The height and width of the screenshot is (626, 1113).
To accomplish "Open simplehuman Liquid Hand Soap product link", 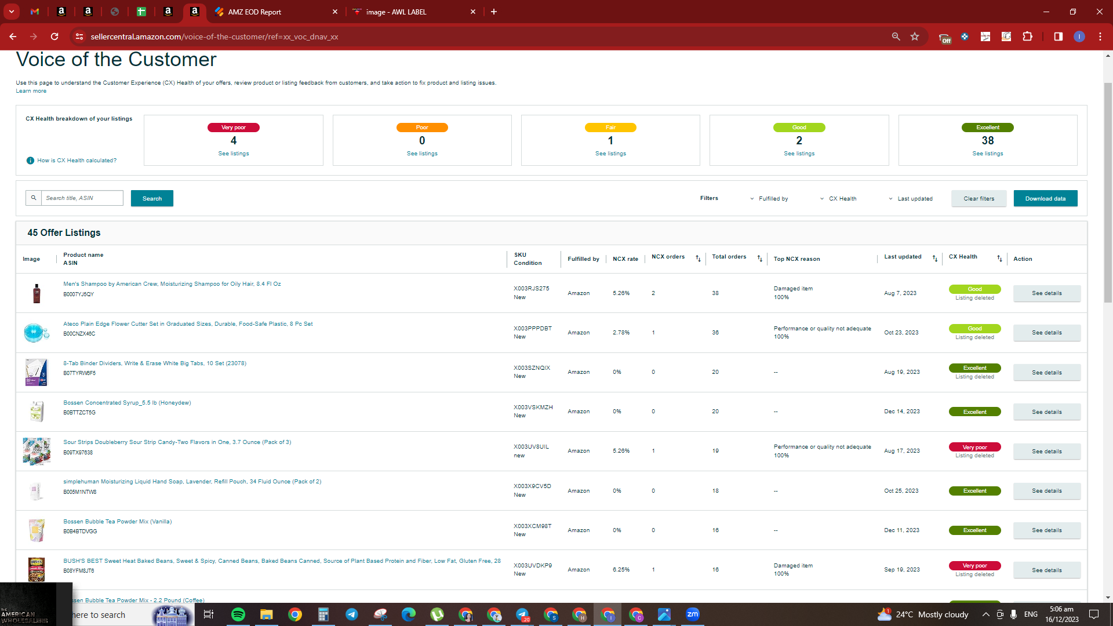I will [x=192, y=482].
